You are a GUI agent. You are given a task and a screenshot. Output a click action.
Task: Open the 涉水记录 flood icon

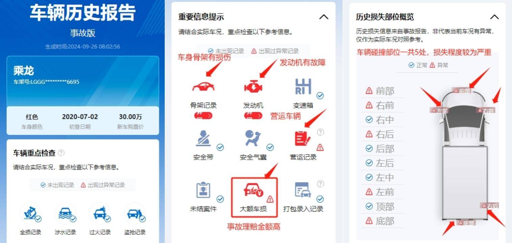click(65, 214)
